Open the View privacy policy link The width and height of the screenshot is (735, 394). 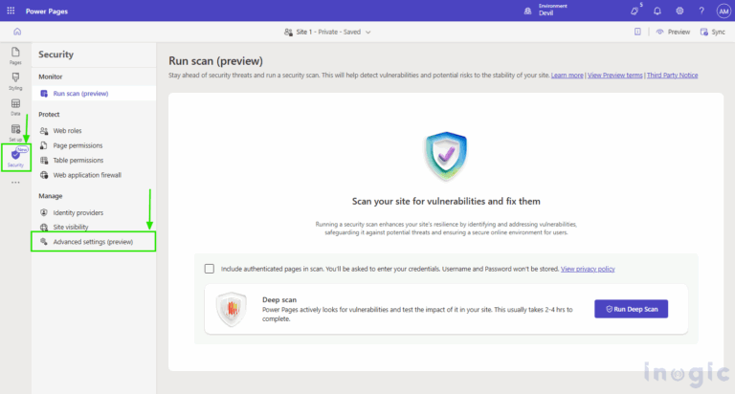(x=588, y=270)
